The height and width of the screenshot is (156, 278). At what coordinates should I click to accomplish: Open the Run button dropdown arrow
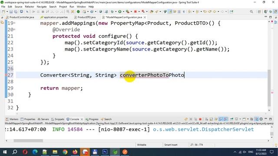[123, 12]
